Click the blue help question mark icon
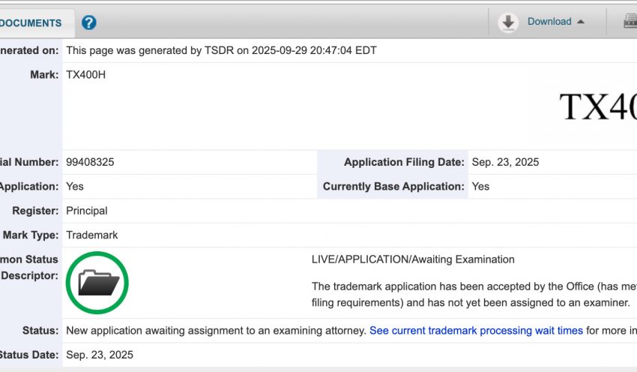This screenshot has width=637, height=372. 89,22
